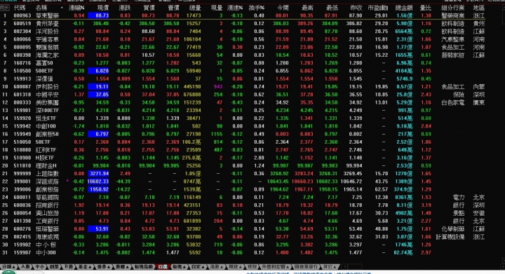Open the 外盤和宏觀 tab dropdown
This screenshot has width=505, height=274.
(275, 266)
